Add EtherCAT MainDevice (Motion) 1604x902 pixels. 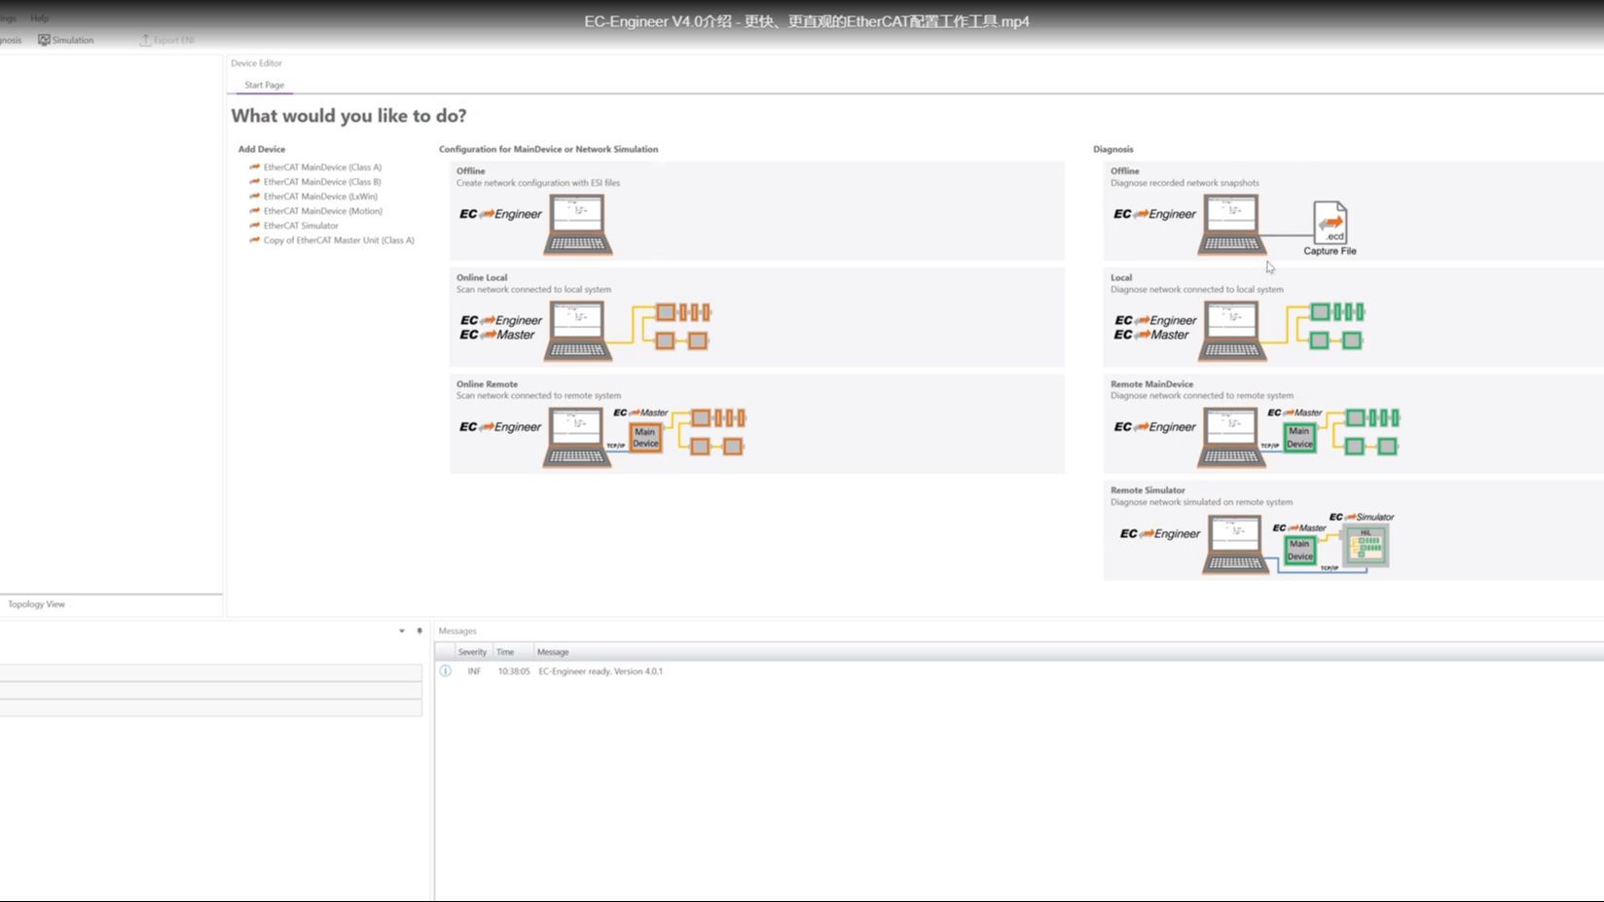click(x=322, y=211)
